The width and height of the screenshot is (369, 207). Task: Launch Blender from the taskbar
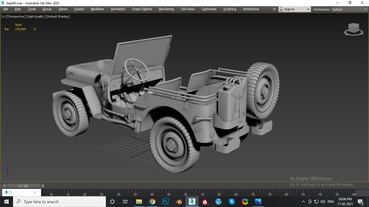tap(179, 202)
